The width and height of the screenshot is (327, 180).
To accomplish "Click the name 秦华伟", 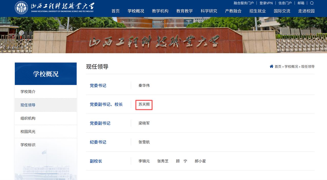I will point(144,86).
